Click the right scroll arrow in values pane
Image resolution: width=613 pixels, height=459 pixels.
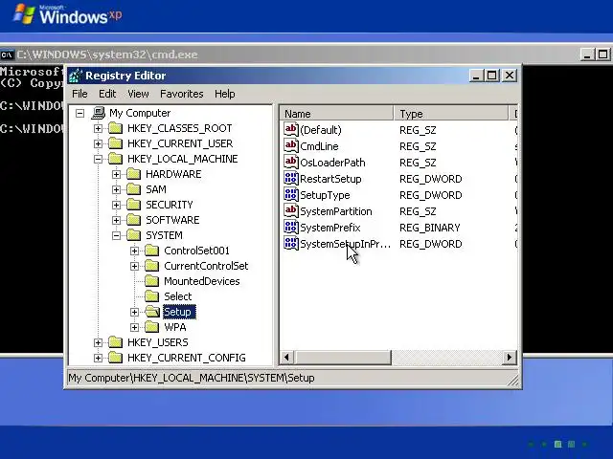coord(509,357)
